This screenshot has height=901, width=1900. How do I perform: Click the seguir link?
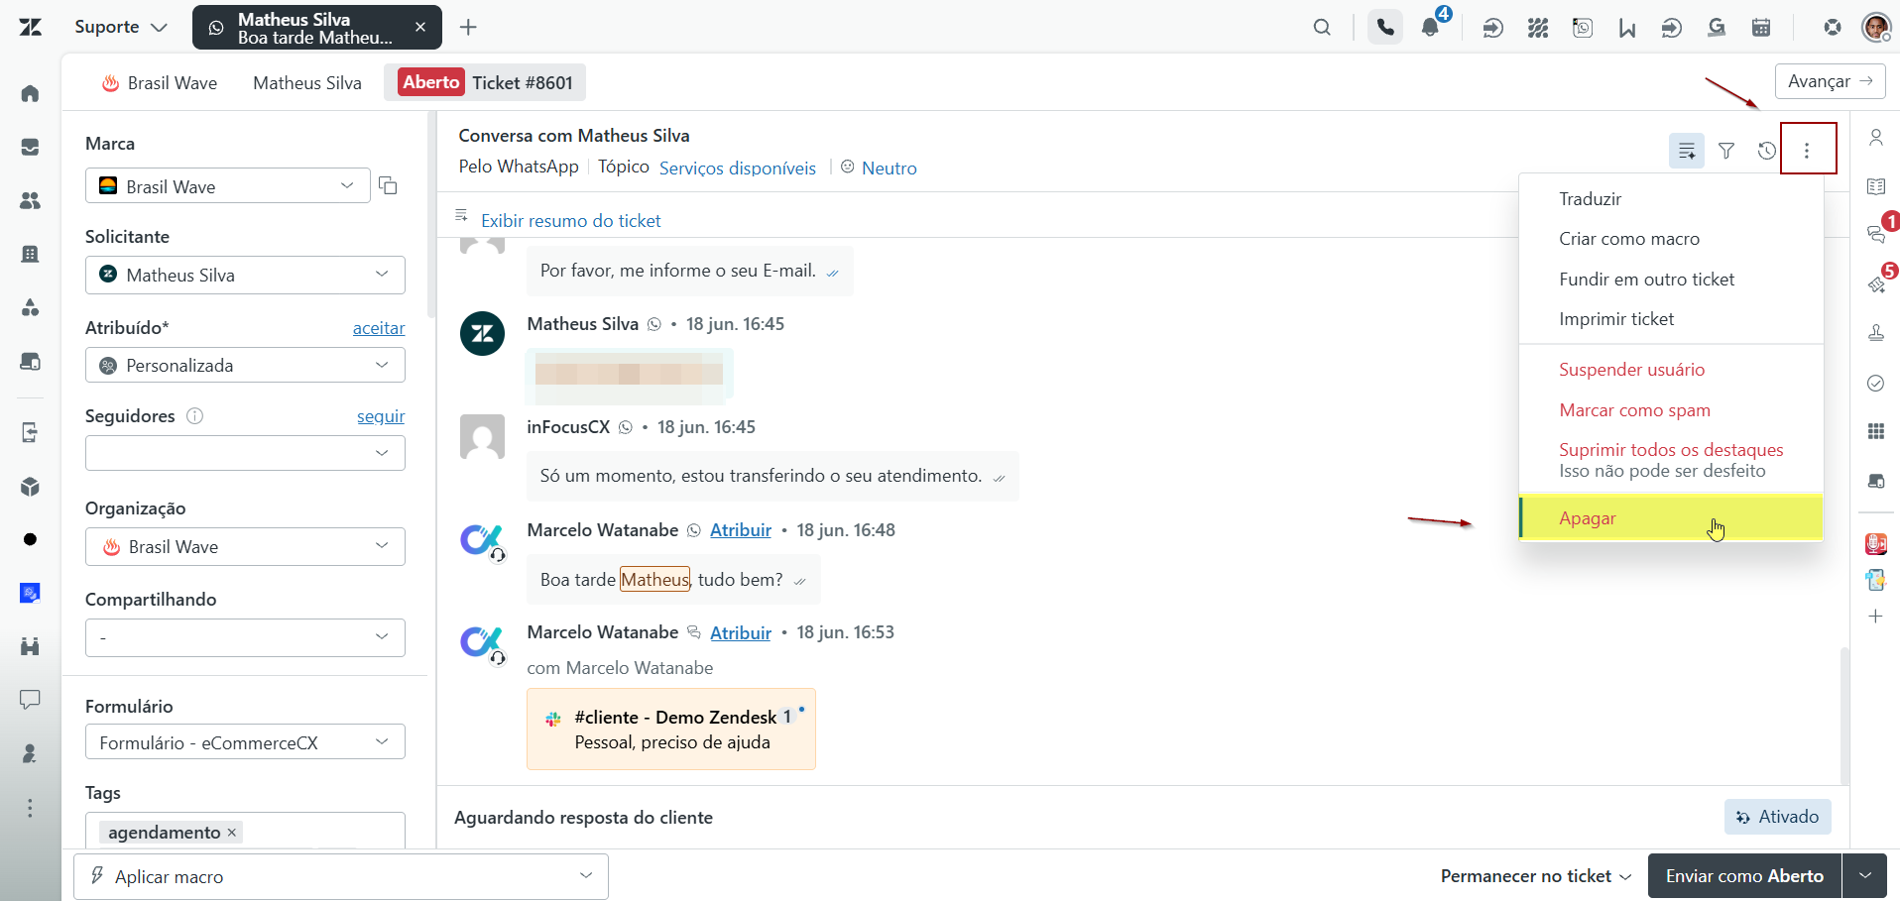click(381, 416)
